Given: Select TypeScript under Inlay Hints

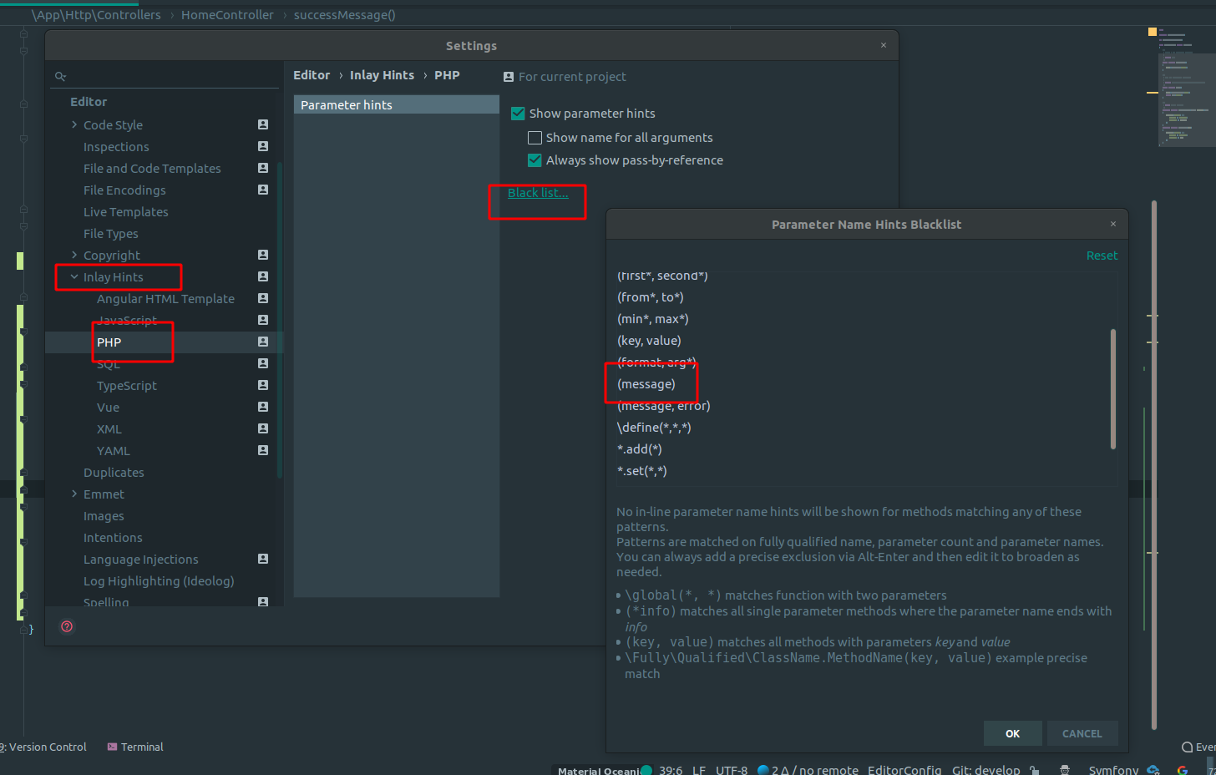Looking at the screenshot, I should (127, 386).
